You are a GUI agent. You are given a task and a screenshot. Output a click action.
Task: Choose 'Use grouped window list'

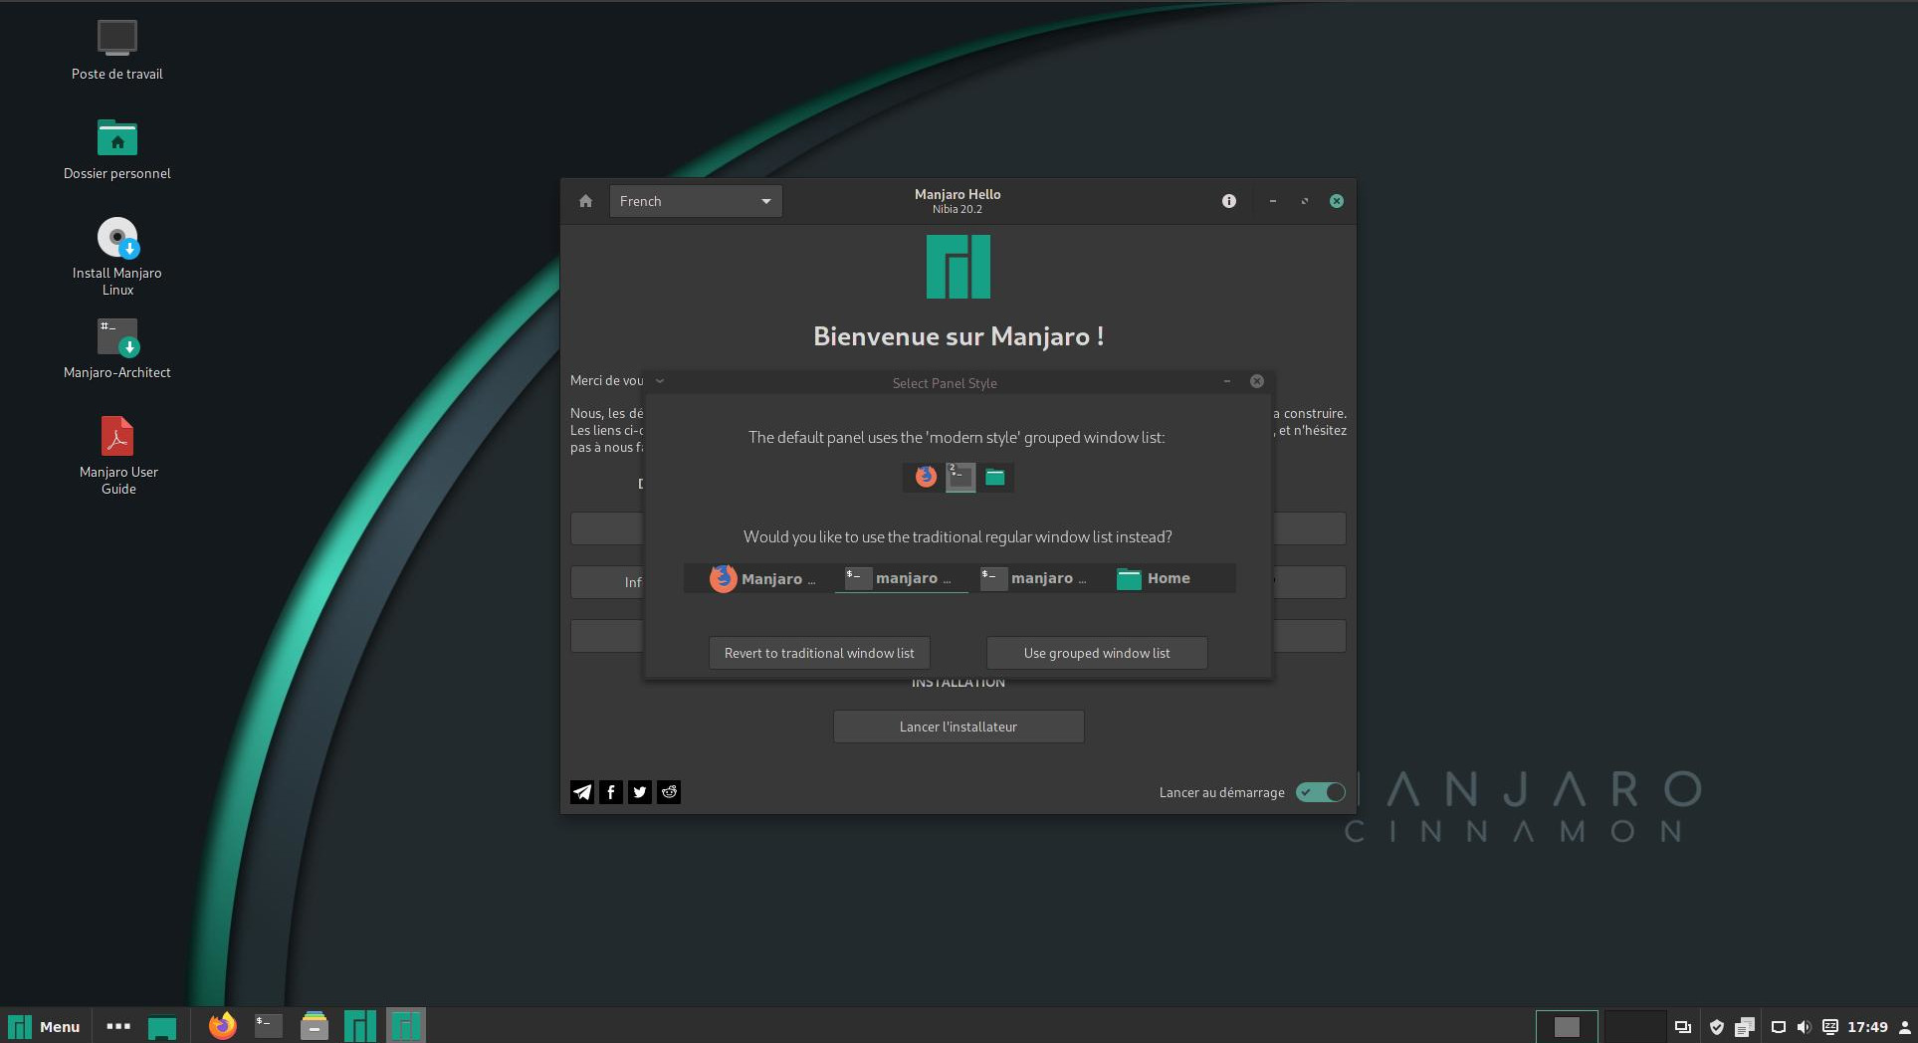1097,653
